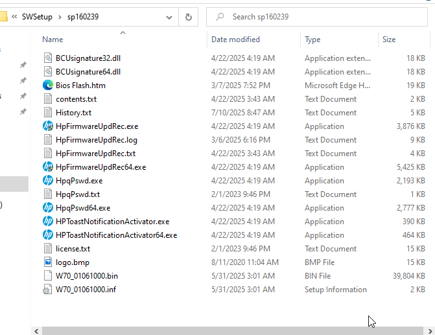
Task: Expand the hidden path chevron before SWSetup
Action: tap(14, 17)
